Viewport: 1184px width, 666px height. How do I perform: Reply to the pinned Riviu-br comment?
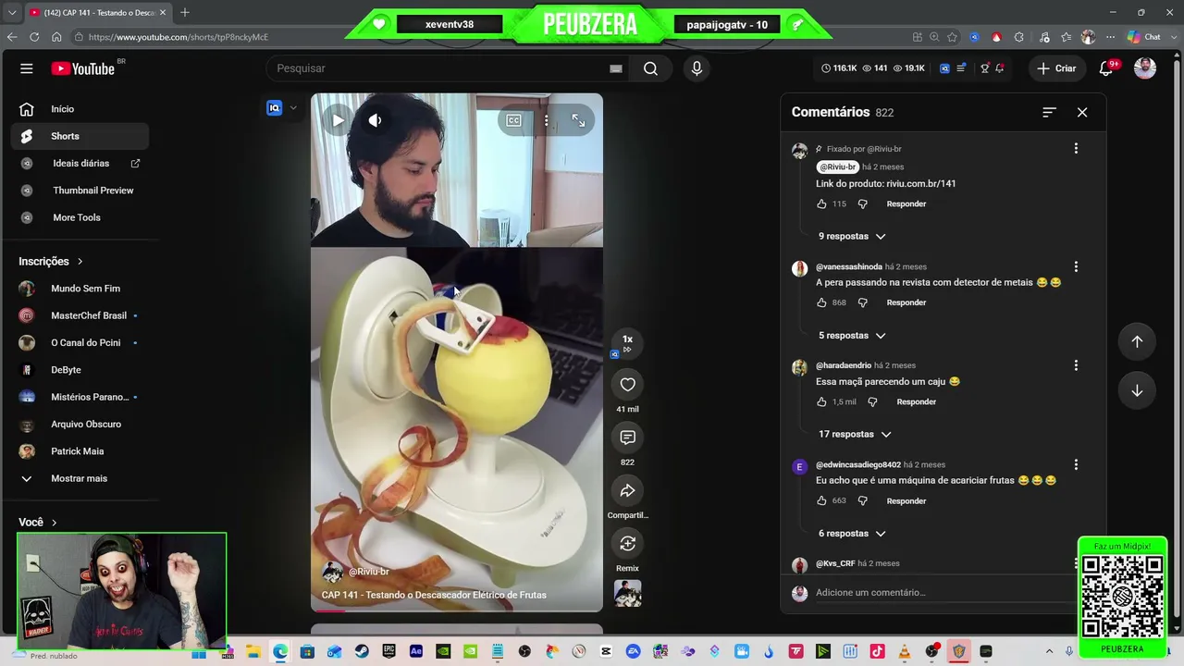tap(906, 203)
